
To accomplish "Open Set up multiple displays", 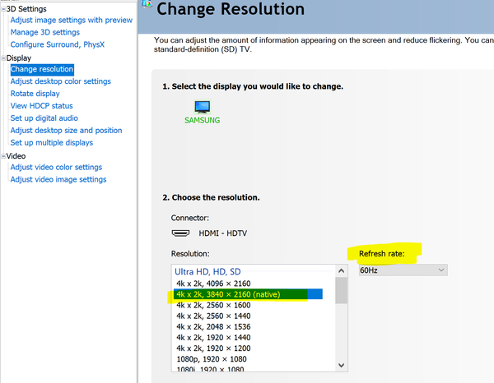I will [52, 143].
